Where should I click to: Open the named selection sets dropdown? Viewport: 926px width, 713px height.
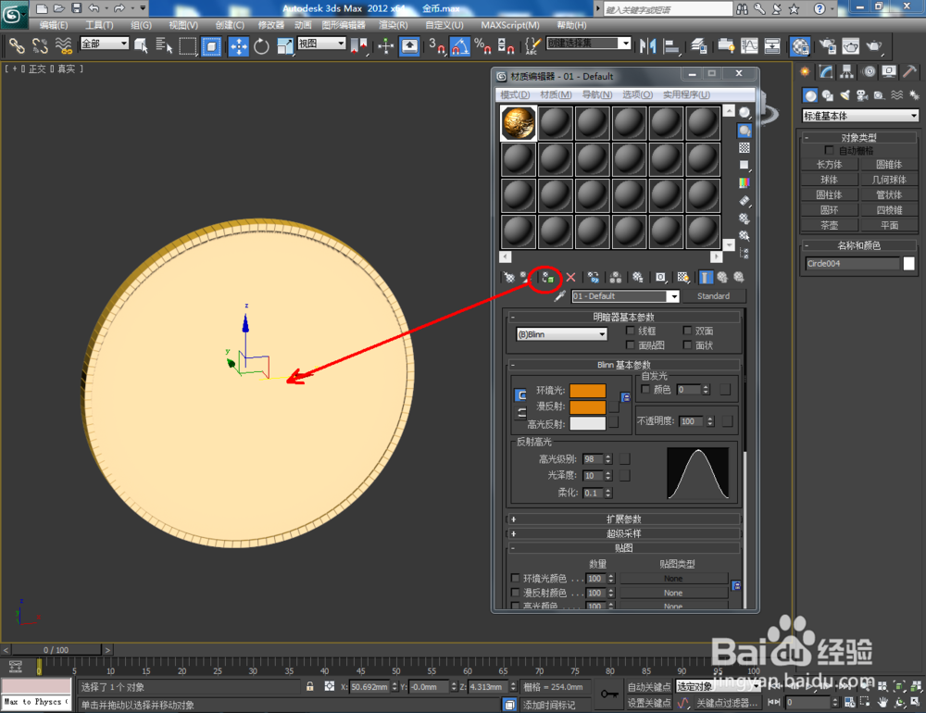coord(589,44)
